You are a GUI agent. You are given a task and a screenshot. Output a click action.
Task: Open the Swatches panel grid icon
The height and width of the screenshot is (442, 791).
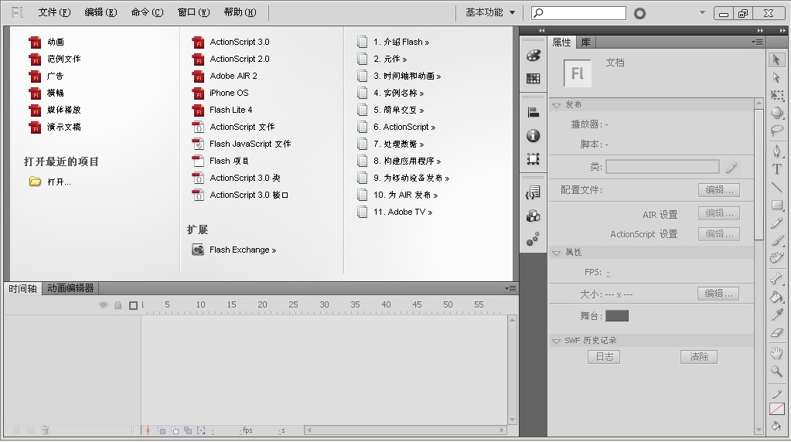pyautogui.click(x=534, y=78)
